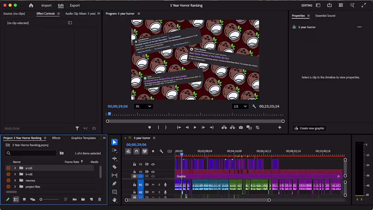
Task: Click the Export Frame camera icon in Program monitor
Action: [x=240, y=127]
